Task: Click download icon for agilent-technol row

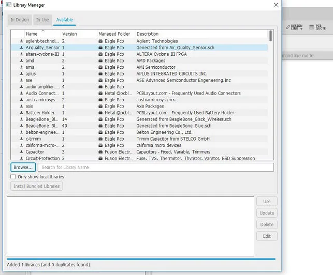Action: 21,41
